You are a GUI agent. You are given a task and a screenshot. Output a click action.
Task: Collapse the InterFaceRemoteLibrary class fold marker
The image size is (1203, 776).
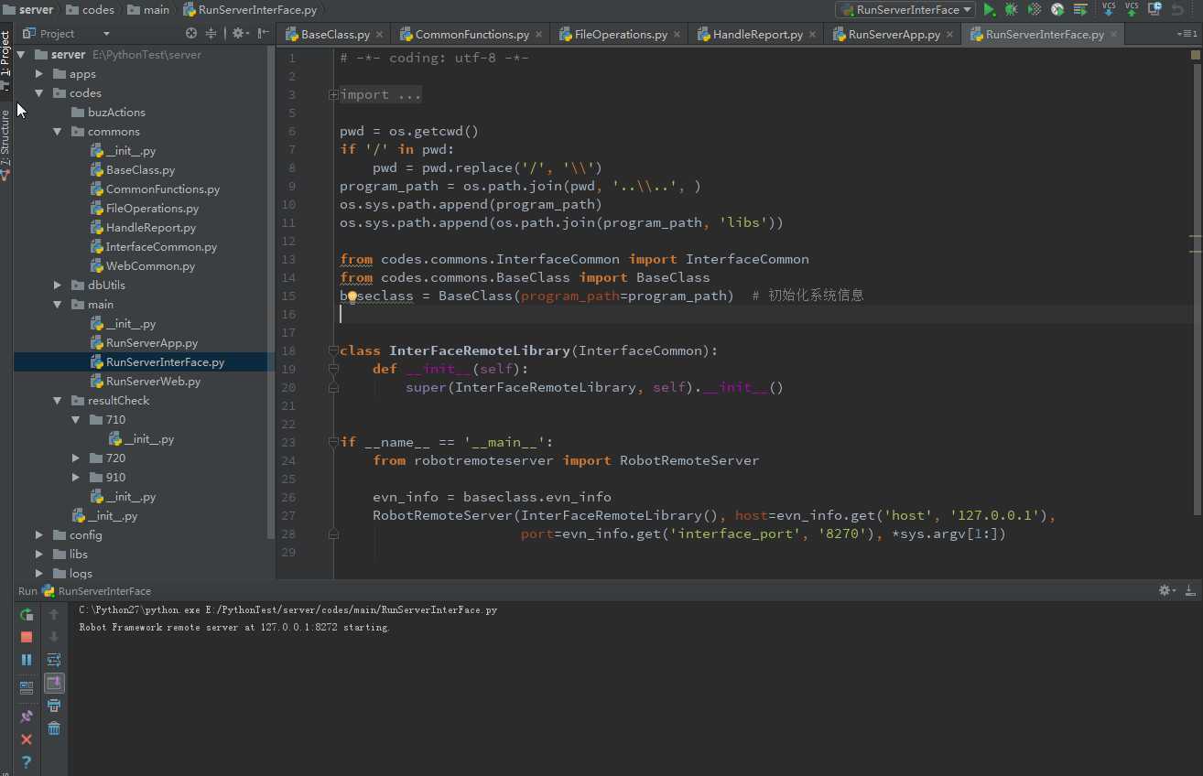pos(333,351)
